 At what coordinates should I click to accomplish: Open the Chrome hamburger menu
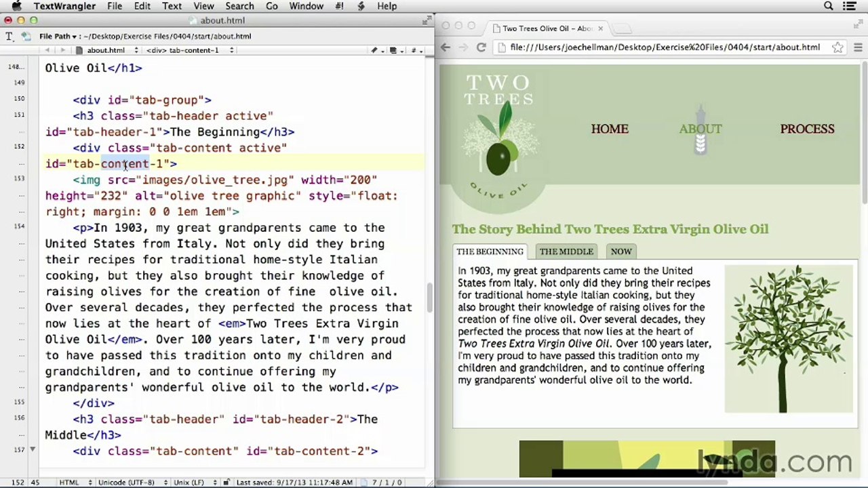(858, 47)
